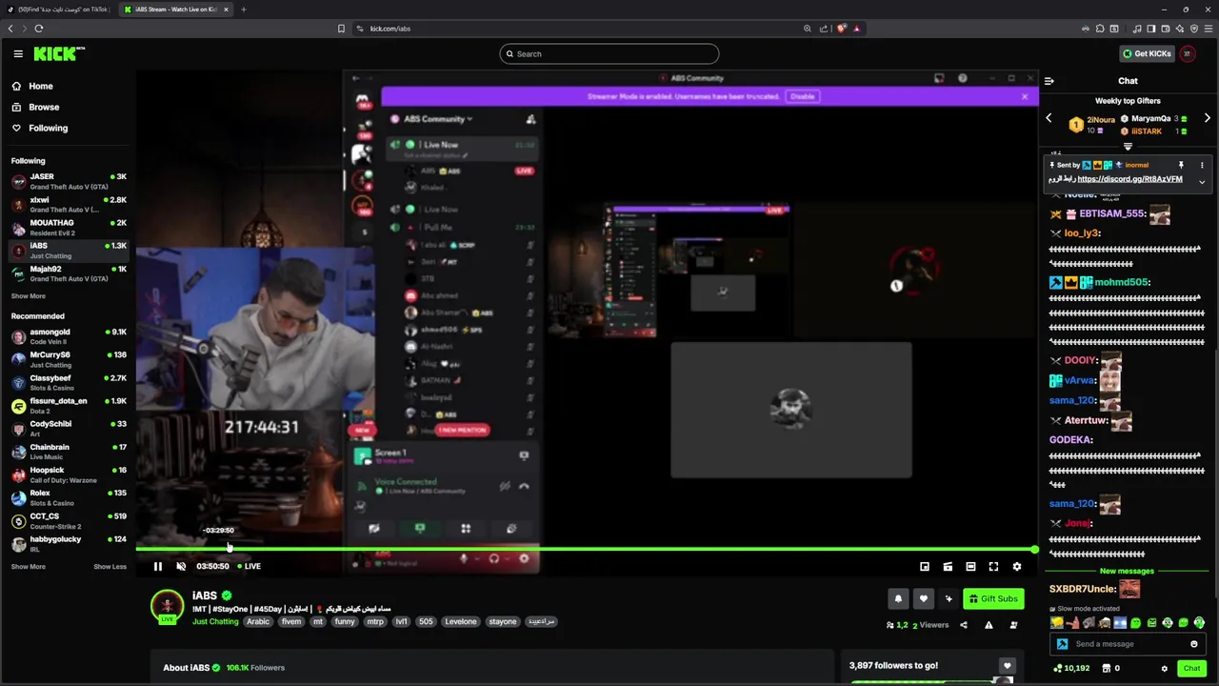Click the Brave Shields lion icon
This screenshot has width=1219, height=686.
[841, 29]
